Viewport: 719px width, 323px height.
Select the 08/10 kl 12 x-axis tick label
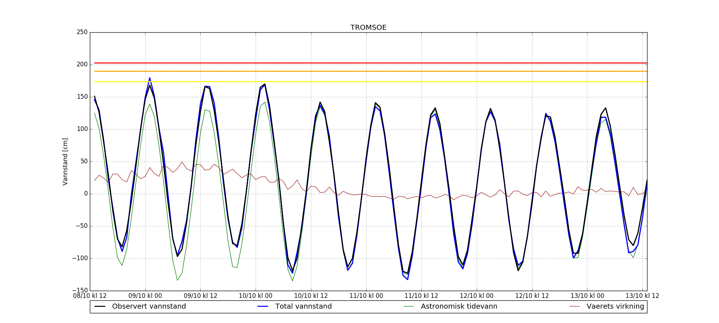90,296
